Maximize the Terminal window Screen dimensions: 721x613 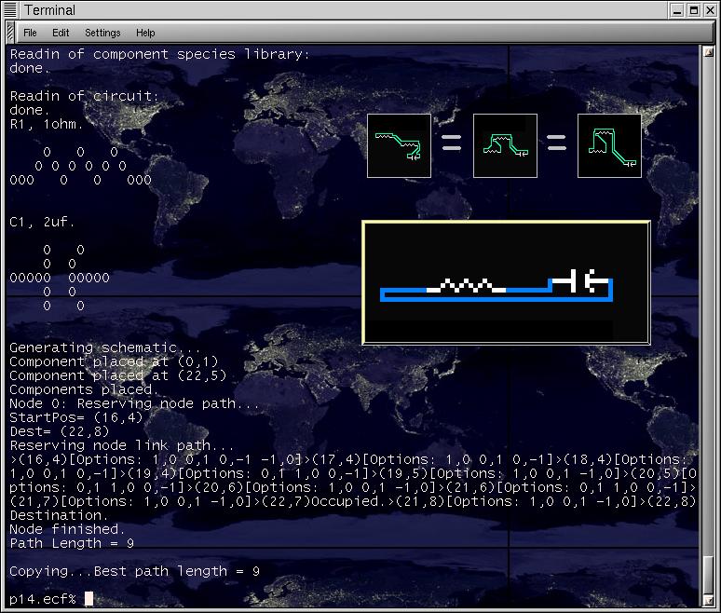tap(693, 10)
